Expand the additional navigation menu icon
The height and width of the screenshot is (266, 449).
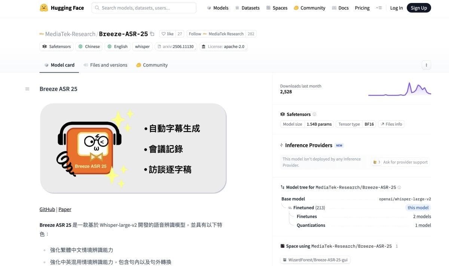(379, 8)
